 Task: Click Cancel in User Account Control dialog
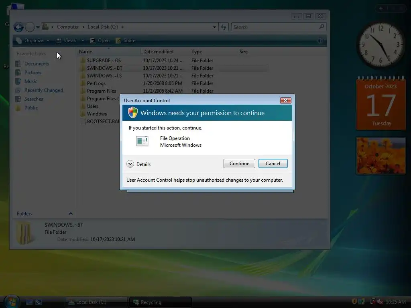coord(273,164)
